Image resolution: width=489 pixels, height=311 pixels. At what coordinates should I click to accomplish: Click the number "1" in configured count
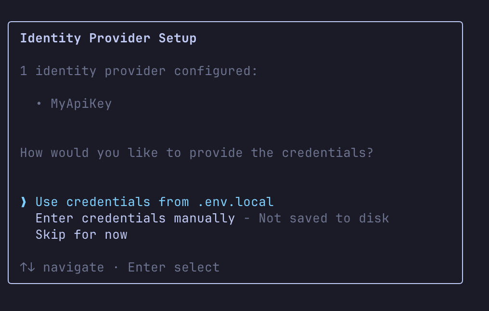[x=24, y=71]
